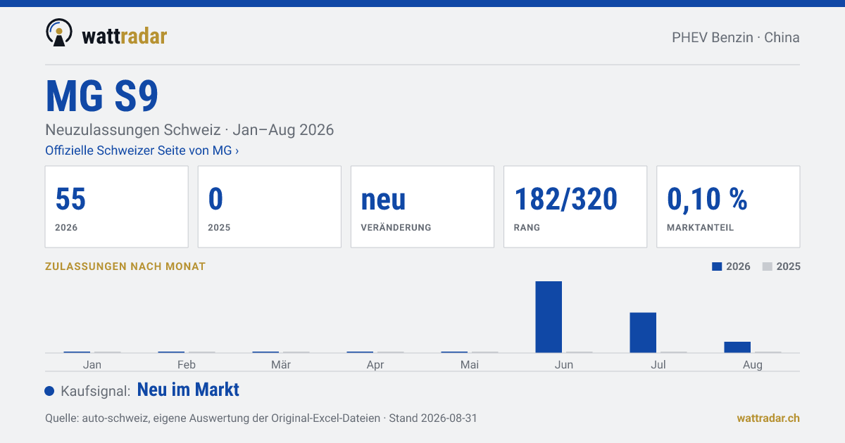
Task: Click the June 2026 bar
Action: pyautogui.click(x=549, y=317)
